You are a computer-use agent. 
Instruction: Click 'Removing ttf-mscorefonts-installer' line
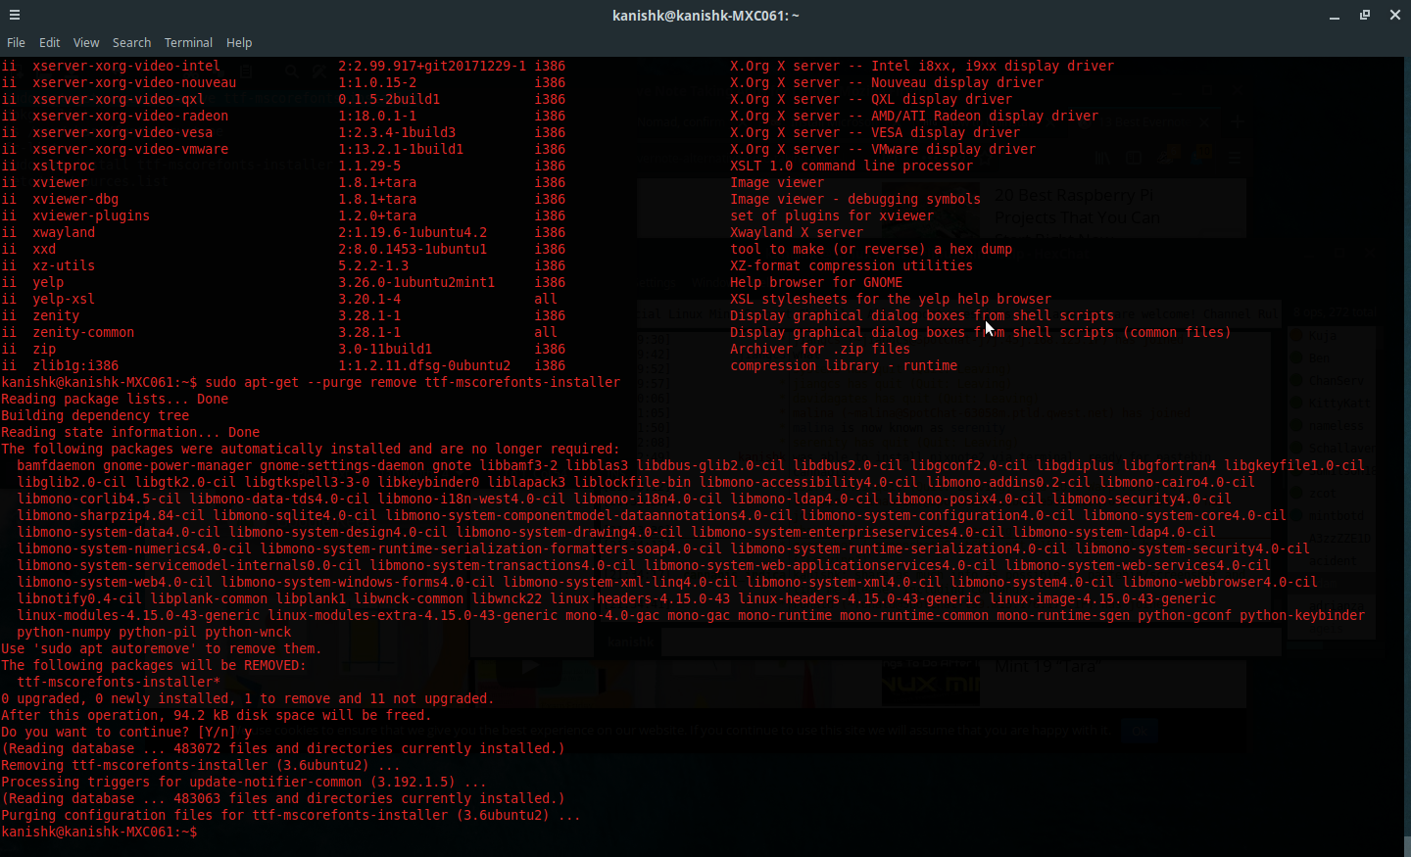coord(201,765)
